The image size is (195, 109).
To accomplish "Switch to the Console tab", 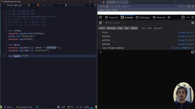I will point(127,18).
